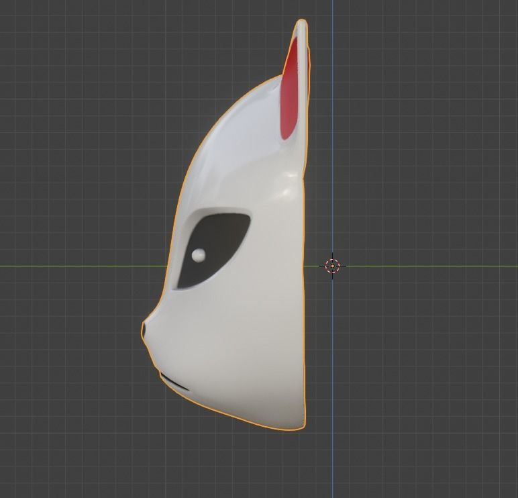Click the dark mouth line on the mask
The image size is (518, 498).
point(174,383)
